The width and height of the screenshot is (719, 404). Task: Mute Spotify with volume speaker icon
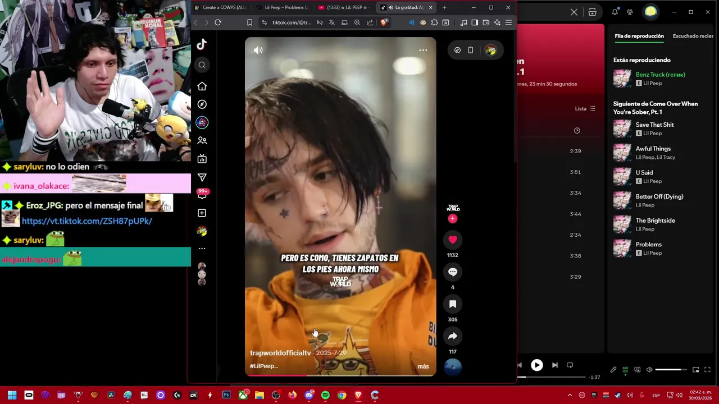tap(649, 370)
